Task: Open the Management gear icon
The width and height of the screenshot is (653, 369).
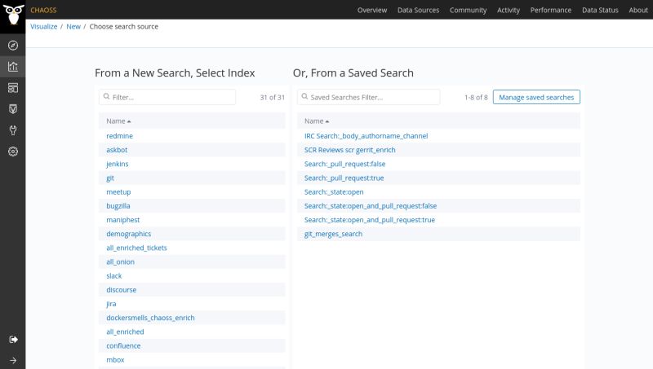Action: point(13,152)
